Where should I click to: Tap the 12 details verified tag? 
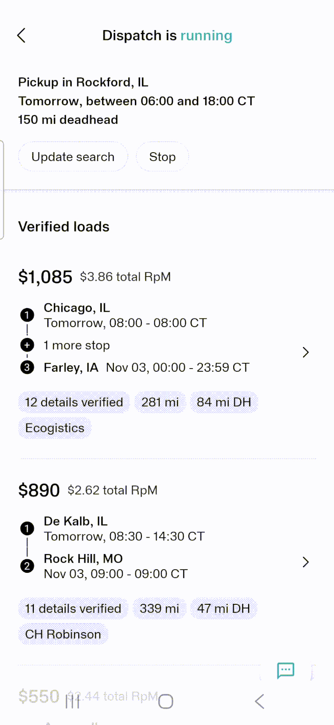pyautogui.click(x=74, y=402)
